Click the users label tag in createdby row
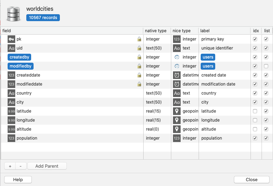Viewport: 273px width, 186px height. 208,57
